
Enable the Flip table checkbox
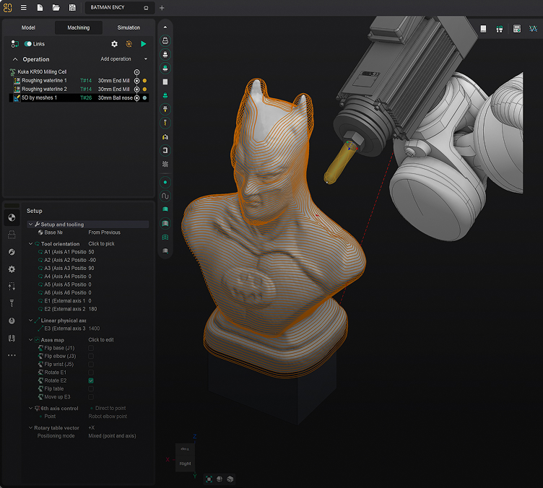(91, 388)
